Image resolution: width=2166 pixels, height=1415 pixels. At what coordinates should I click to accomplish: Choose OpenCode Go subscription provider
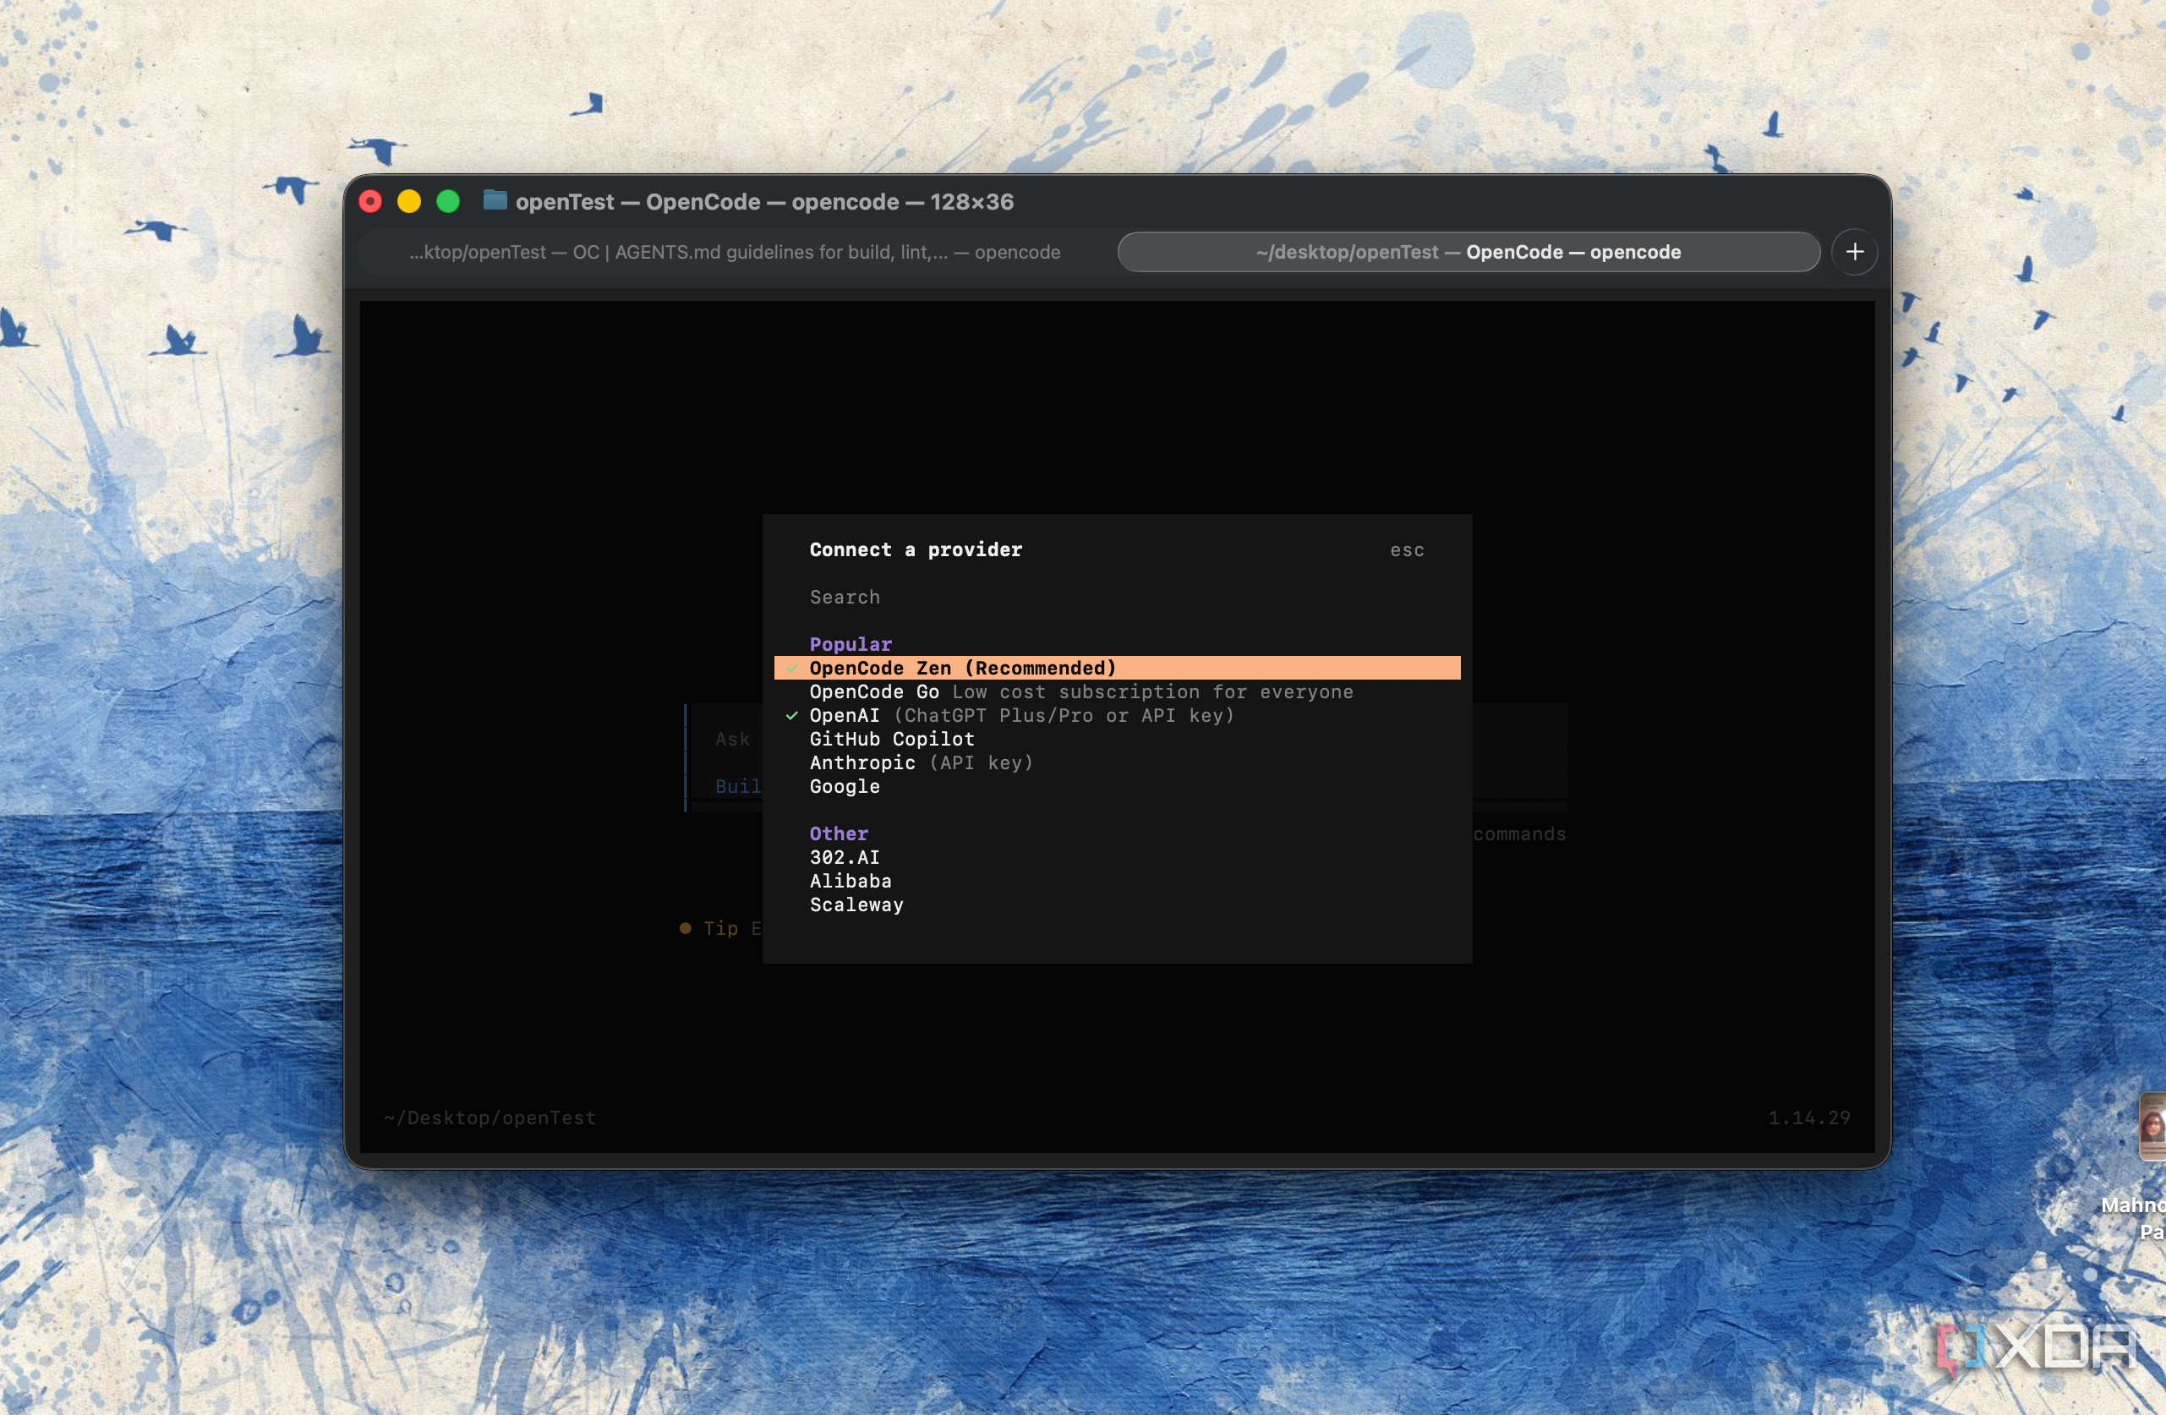tap(1117, 691)
